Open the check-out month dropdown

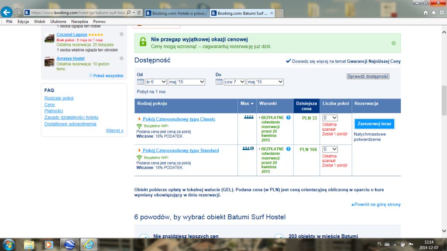click(x=265, y=82)
